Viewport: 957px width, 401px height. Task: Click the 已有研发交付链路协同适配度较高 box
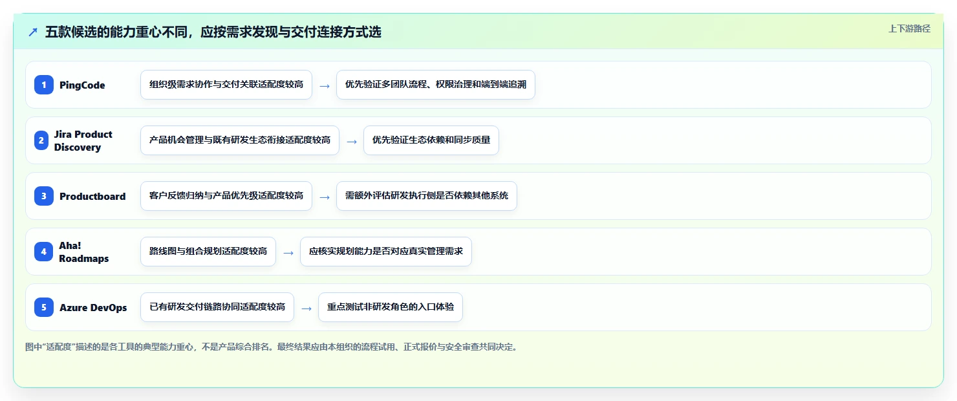click(217, 307)
